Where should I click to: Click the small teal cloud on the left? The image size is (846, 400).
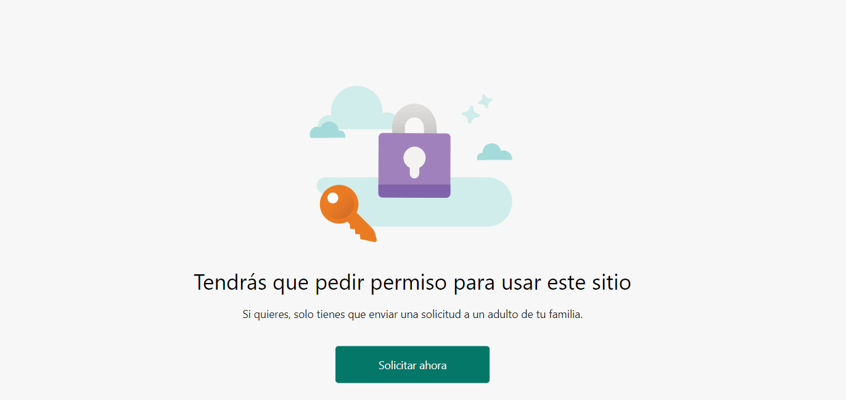[x=327, y=130]
